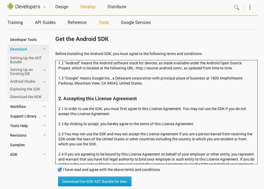Open the Google Services sub-tab
264x189 pixels.
click(136, 22)
